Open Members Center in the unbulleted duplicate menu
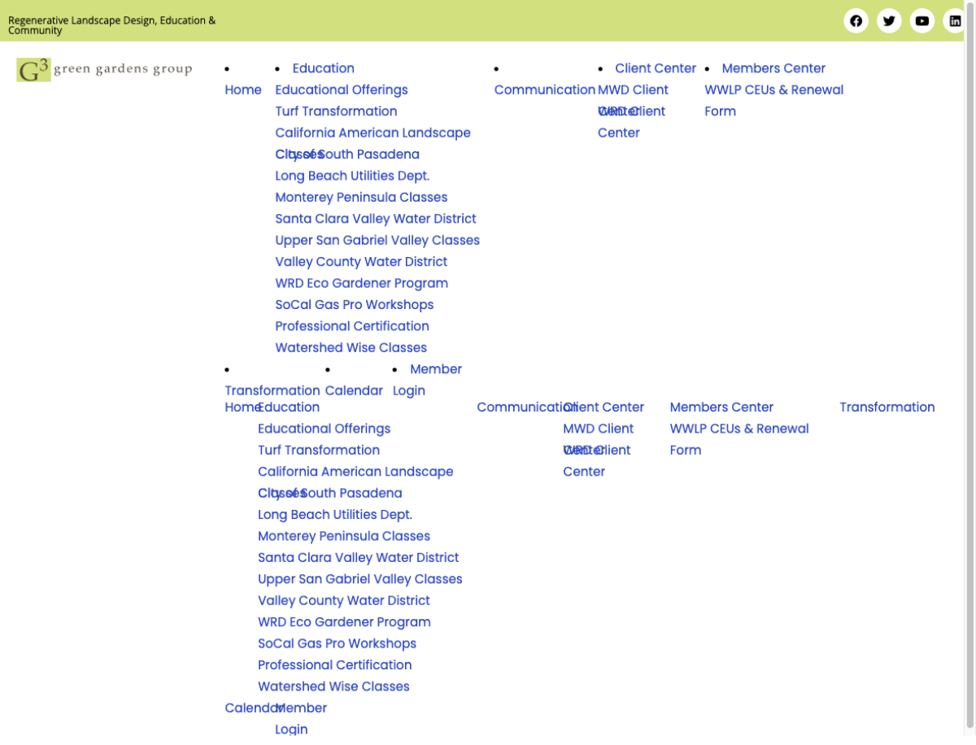Image resolution: width=976 pixels, height=745 pixels. [x=721, y=407]
